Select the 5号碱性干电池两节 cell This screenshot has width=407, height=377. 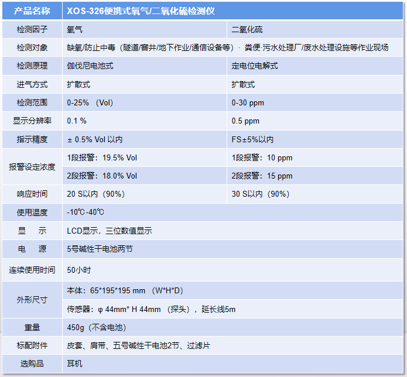click(232, 249)
